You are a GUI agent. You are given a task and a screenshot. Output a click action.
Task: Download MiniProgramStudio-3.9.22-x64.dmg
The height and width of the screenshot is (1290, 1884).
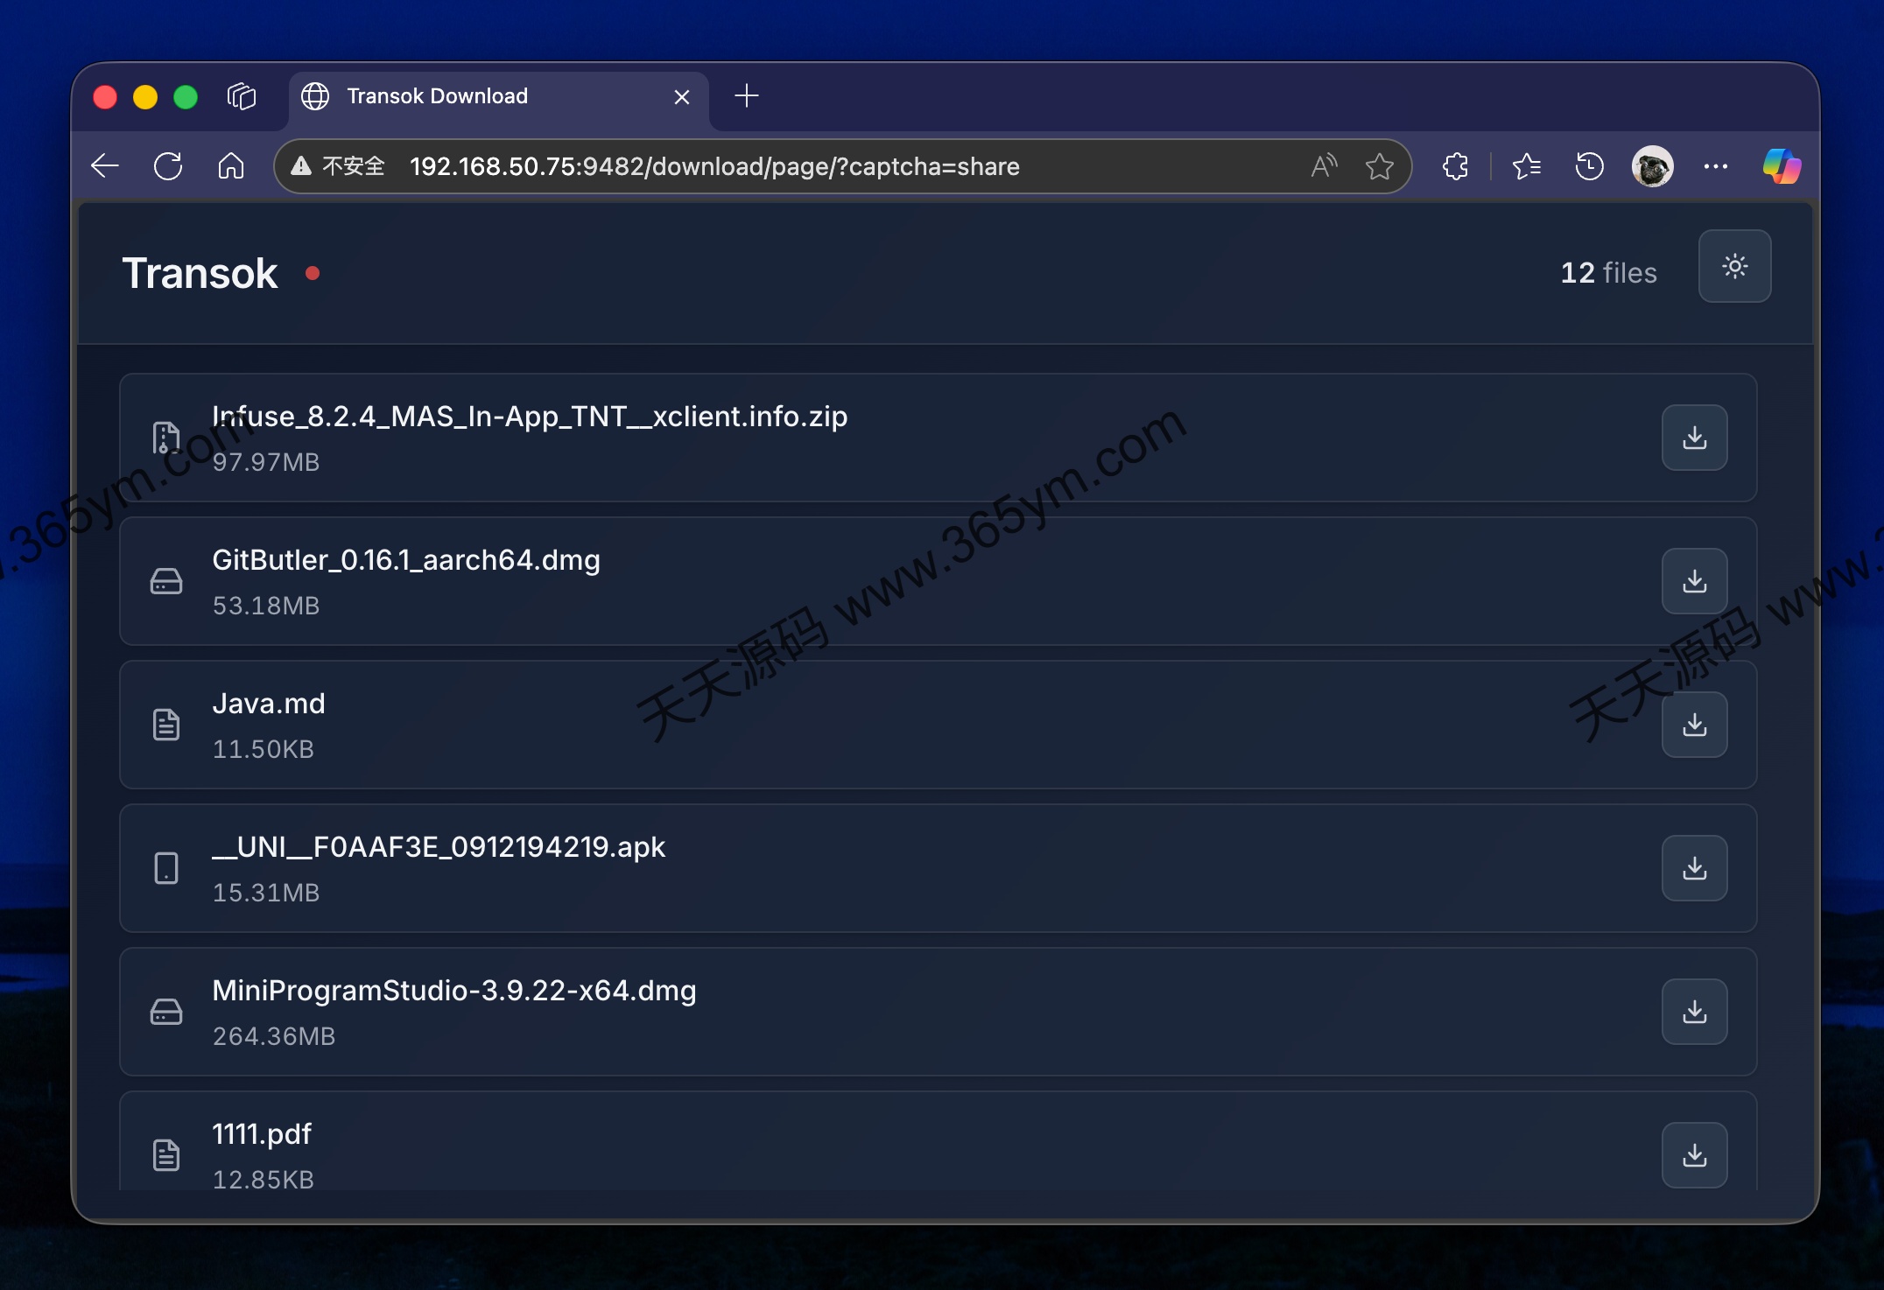[1693, 1012]
